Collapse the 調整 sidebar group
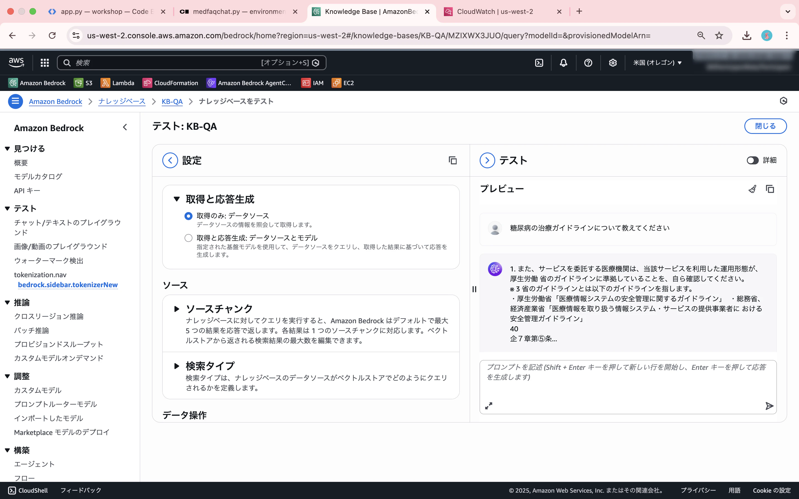The width and height of the screenshot is (799, 499). [7, 376]
